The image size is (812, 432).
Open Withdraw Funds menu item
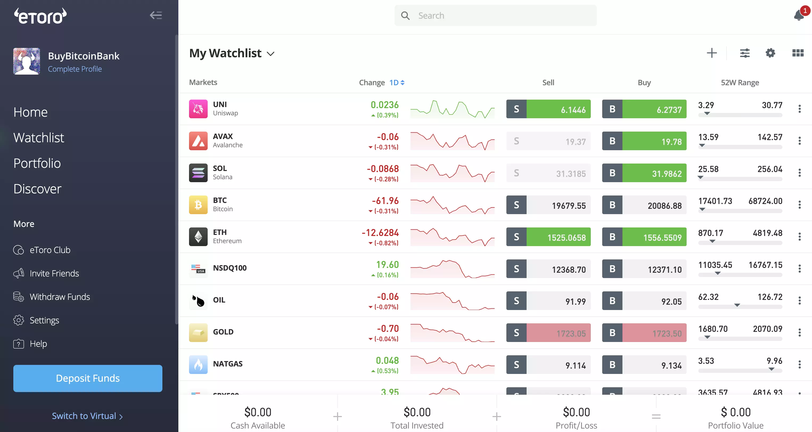coord(52,297)
